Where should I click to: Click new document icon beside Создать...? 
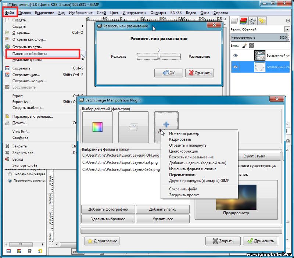tap(7, 20)
